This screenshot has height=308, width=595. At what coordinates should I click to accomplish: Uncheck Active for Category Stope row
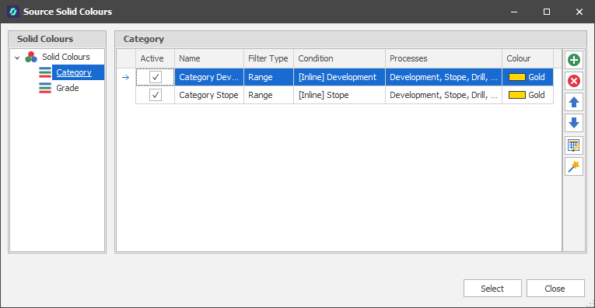click(x=156, y=95)
